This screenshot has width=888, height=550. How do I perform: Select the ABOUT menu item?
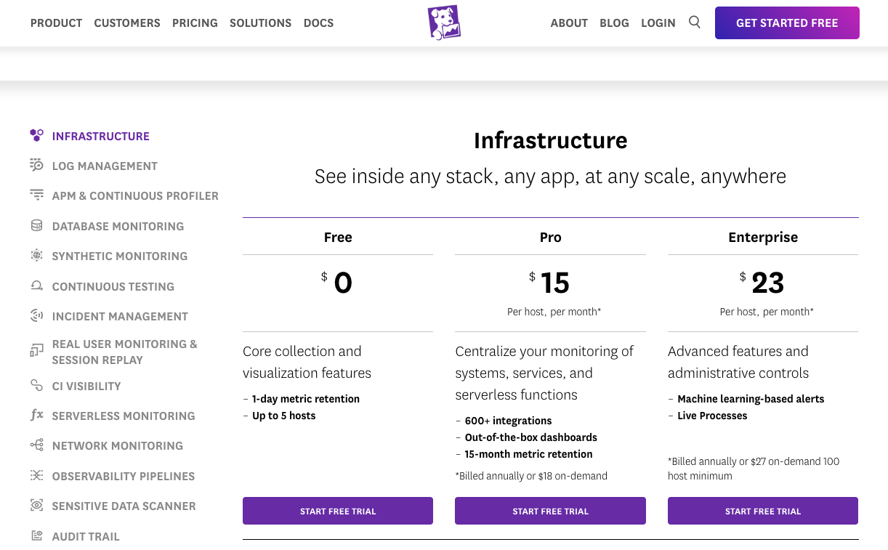click(569, 23)
